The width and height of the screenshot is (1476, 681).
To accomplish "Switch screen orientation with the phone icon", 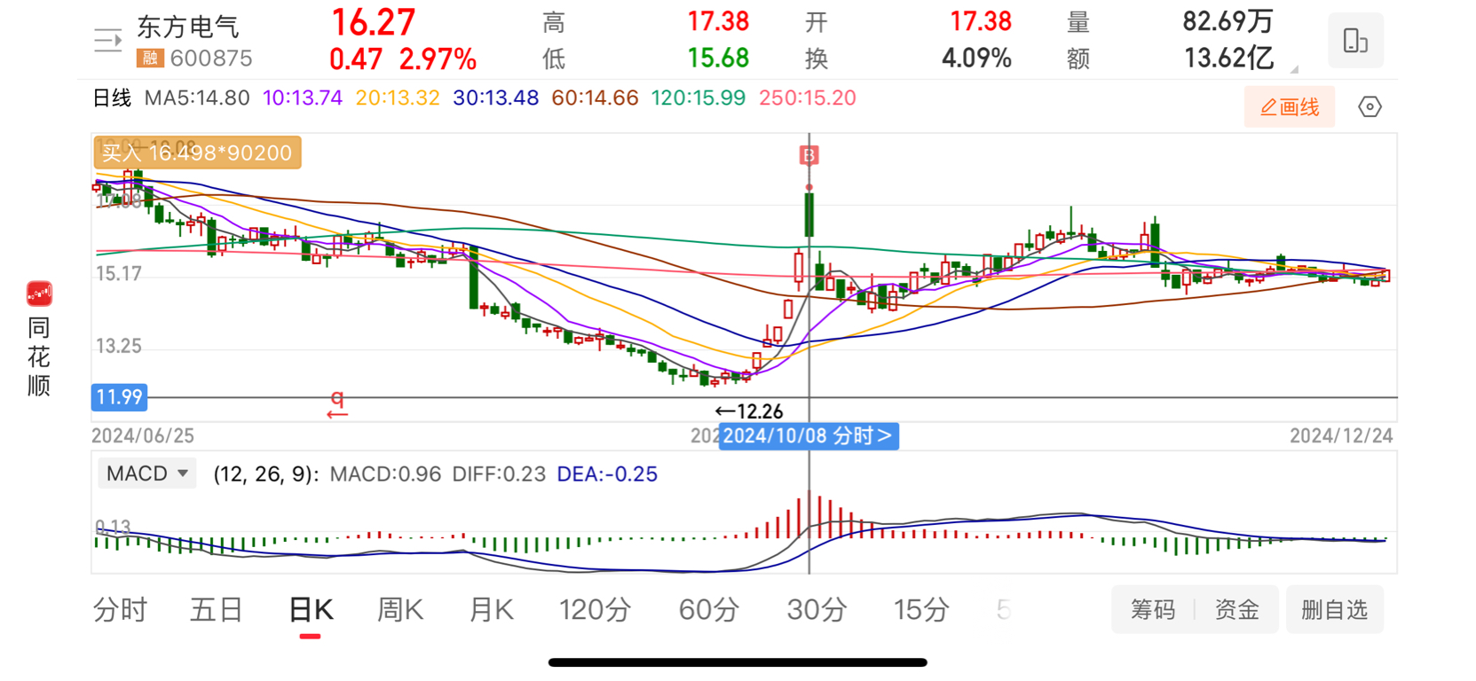I will point(1355,41).
